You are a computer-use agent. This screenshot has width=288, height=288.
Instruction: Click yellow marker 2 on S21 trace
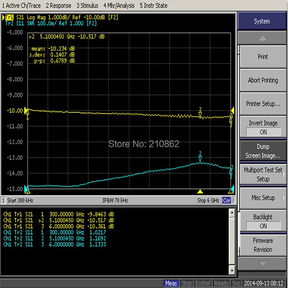(200, 112)
